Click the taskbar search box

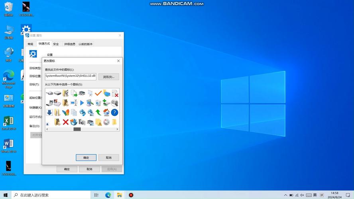(51, 195)
